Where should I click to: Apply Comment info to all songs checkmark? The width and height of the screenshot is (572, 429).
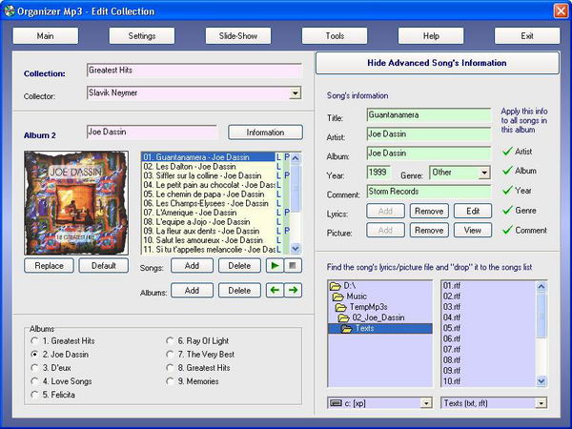tap(507, 230)
